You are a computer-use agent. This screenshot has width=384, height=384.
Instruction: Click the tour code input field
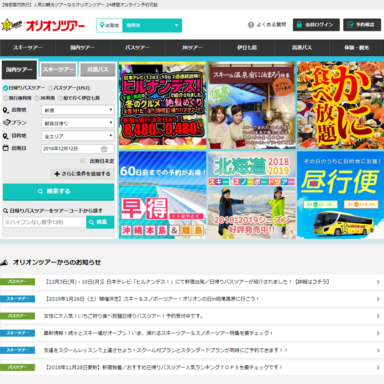[x=45, y=222]
